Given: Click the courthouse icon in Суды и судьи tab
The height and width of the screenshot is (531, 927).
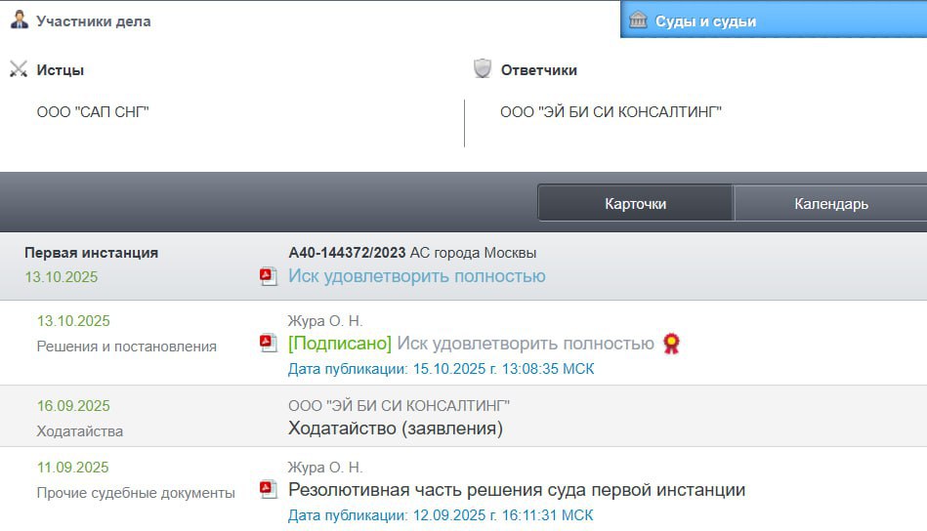Looking at the screenshot, I should 639,20.
